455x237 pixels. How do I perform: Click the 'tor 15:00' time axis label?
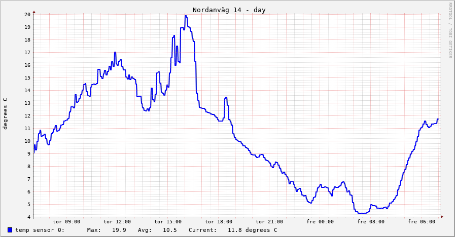168,222
